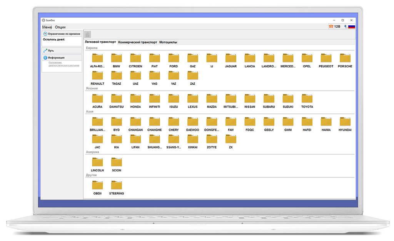Open the ACURA folder
This screenshot has height=241, width=394.
pyautogui.click(x=97, y=101)
